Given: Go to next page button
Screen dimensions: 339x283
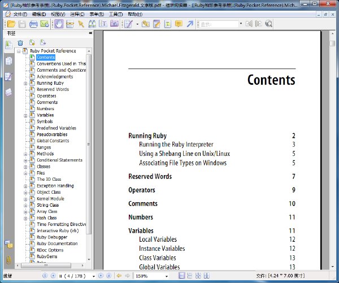Looking at the screenshot, I should [x=101, y=276].
